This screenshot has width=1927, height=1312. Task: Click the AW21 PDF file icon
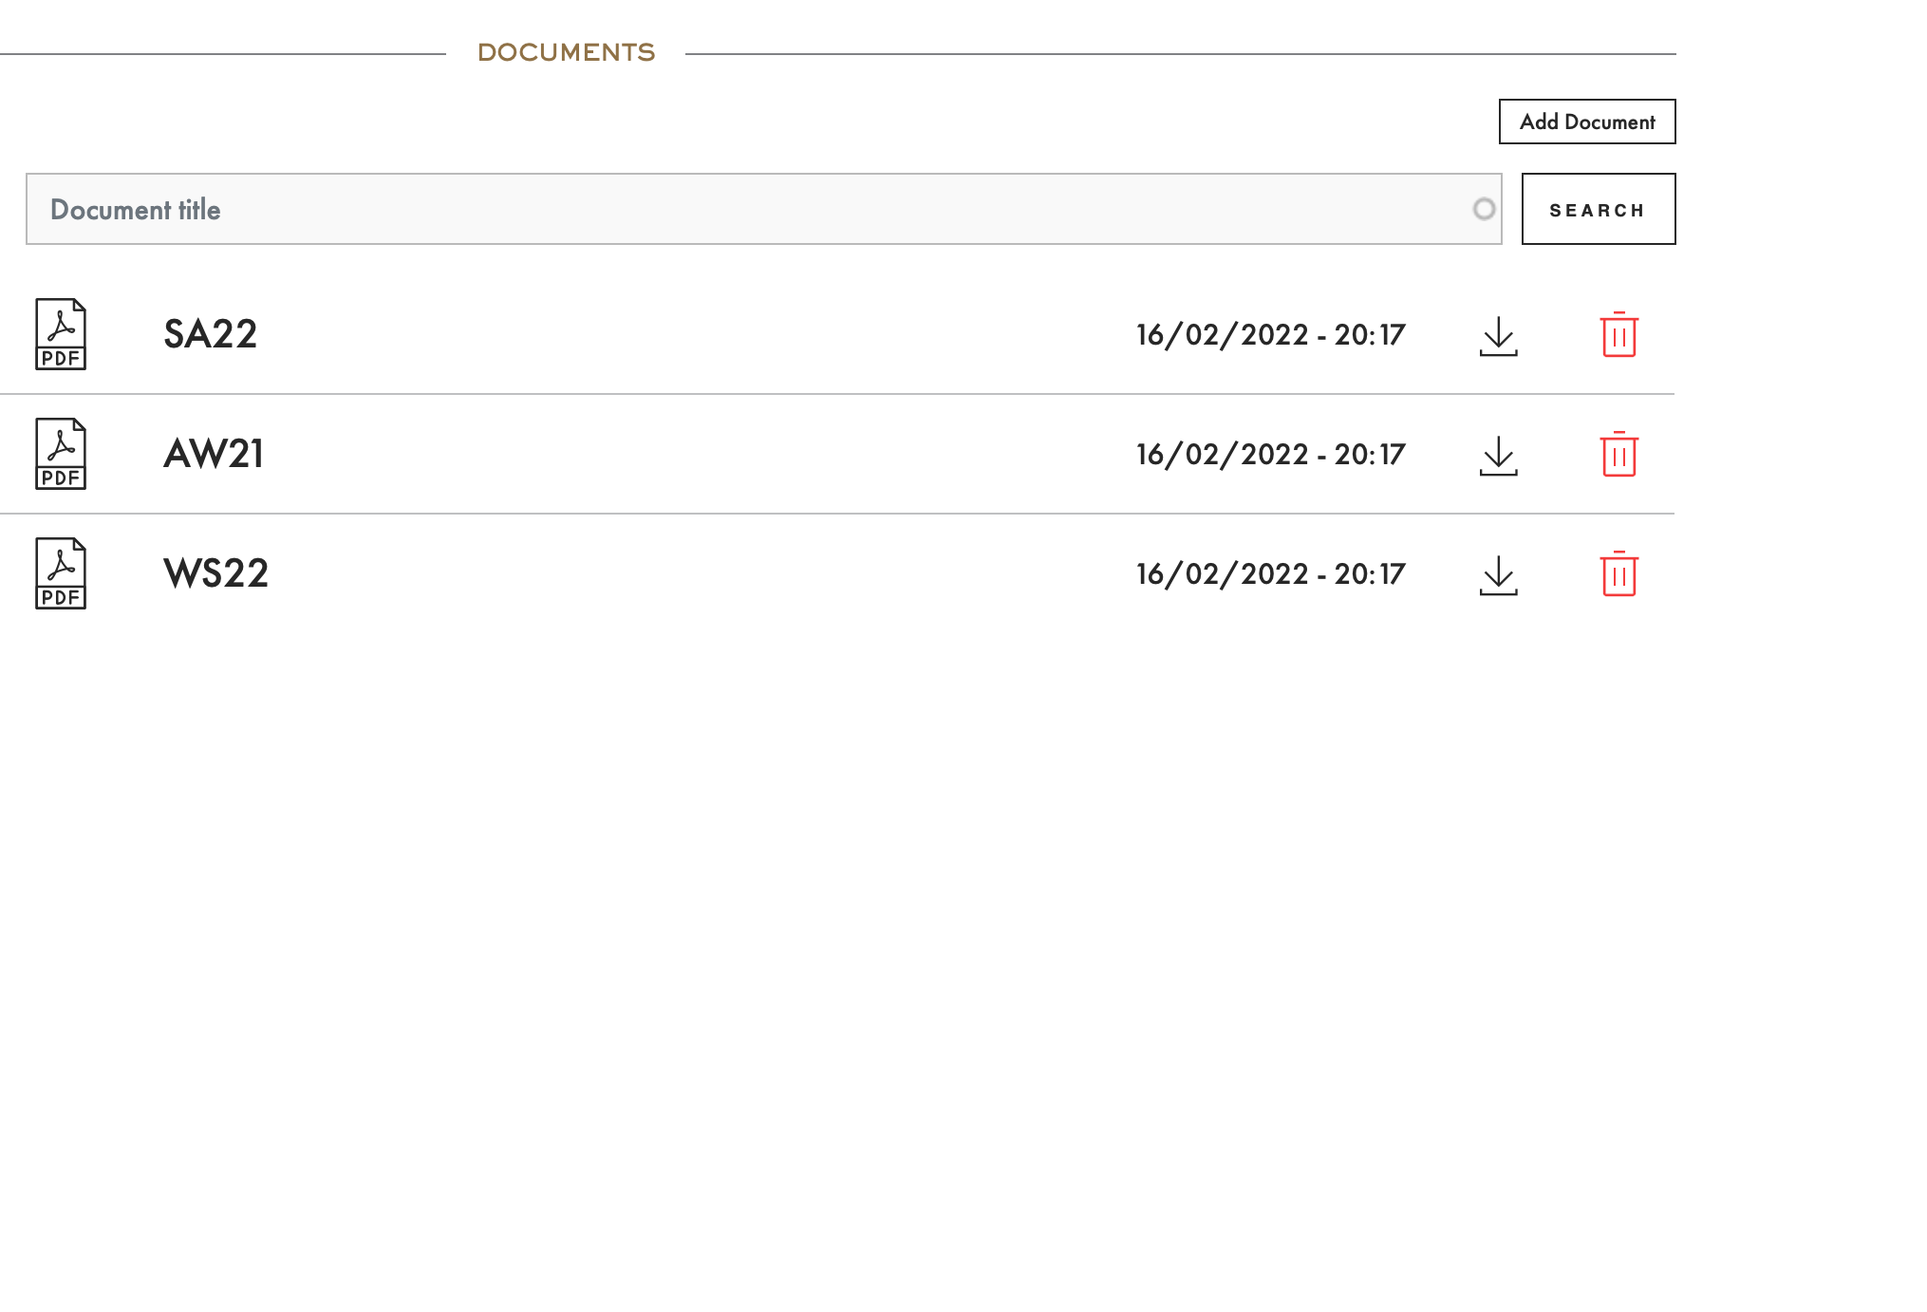(61, 454)
